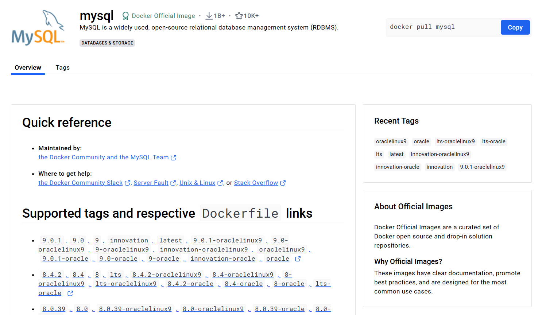This screenshot has height=315, width=542.
Task: Click the Why Official Images? heading
Action: pos(408,261)
